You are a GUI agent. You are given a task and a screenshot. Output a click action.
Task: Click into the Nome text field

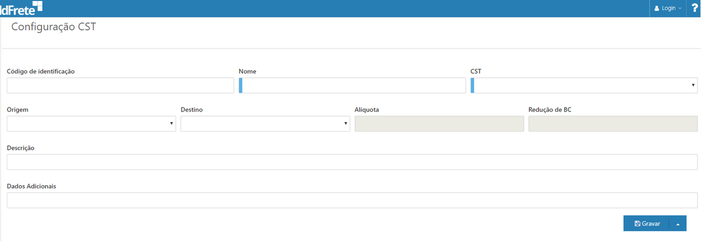click(354, 86)
